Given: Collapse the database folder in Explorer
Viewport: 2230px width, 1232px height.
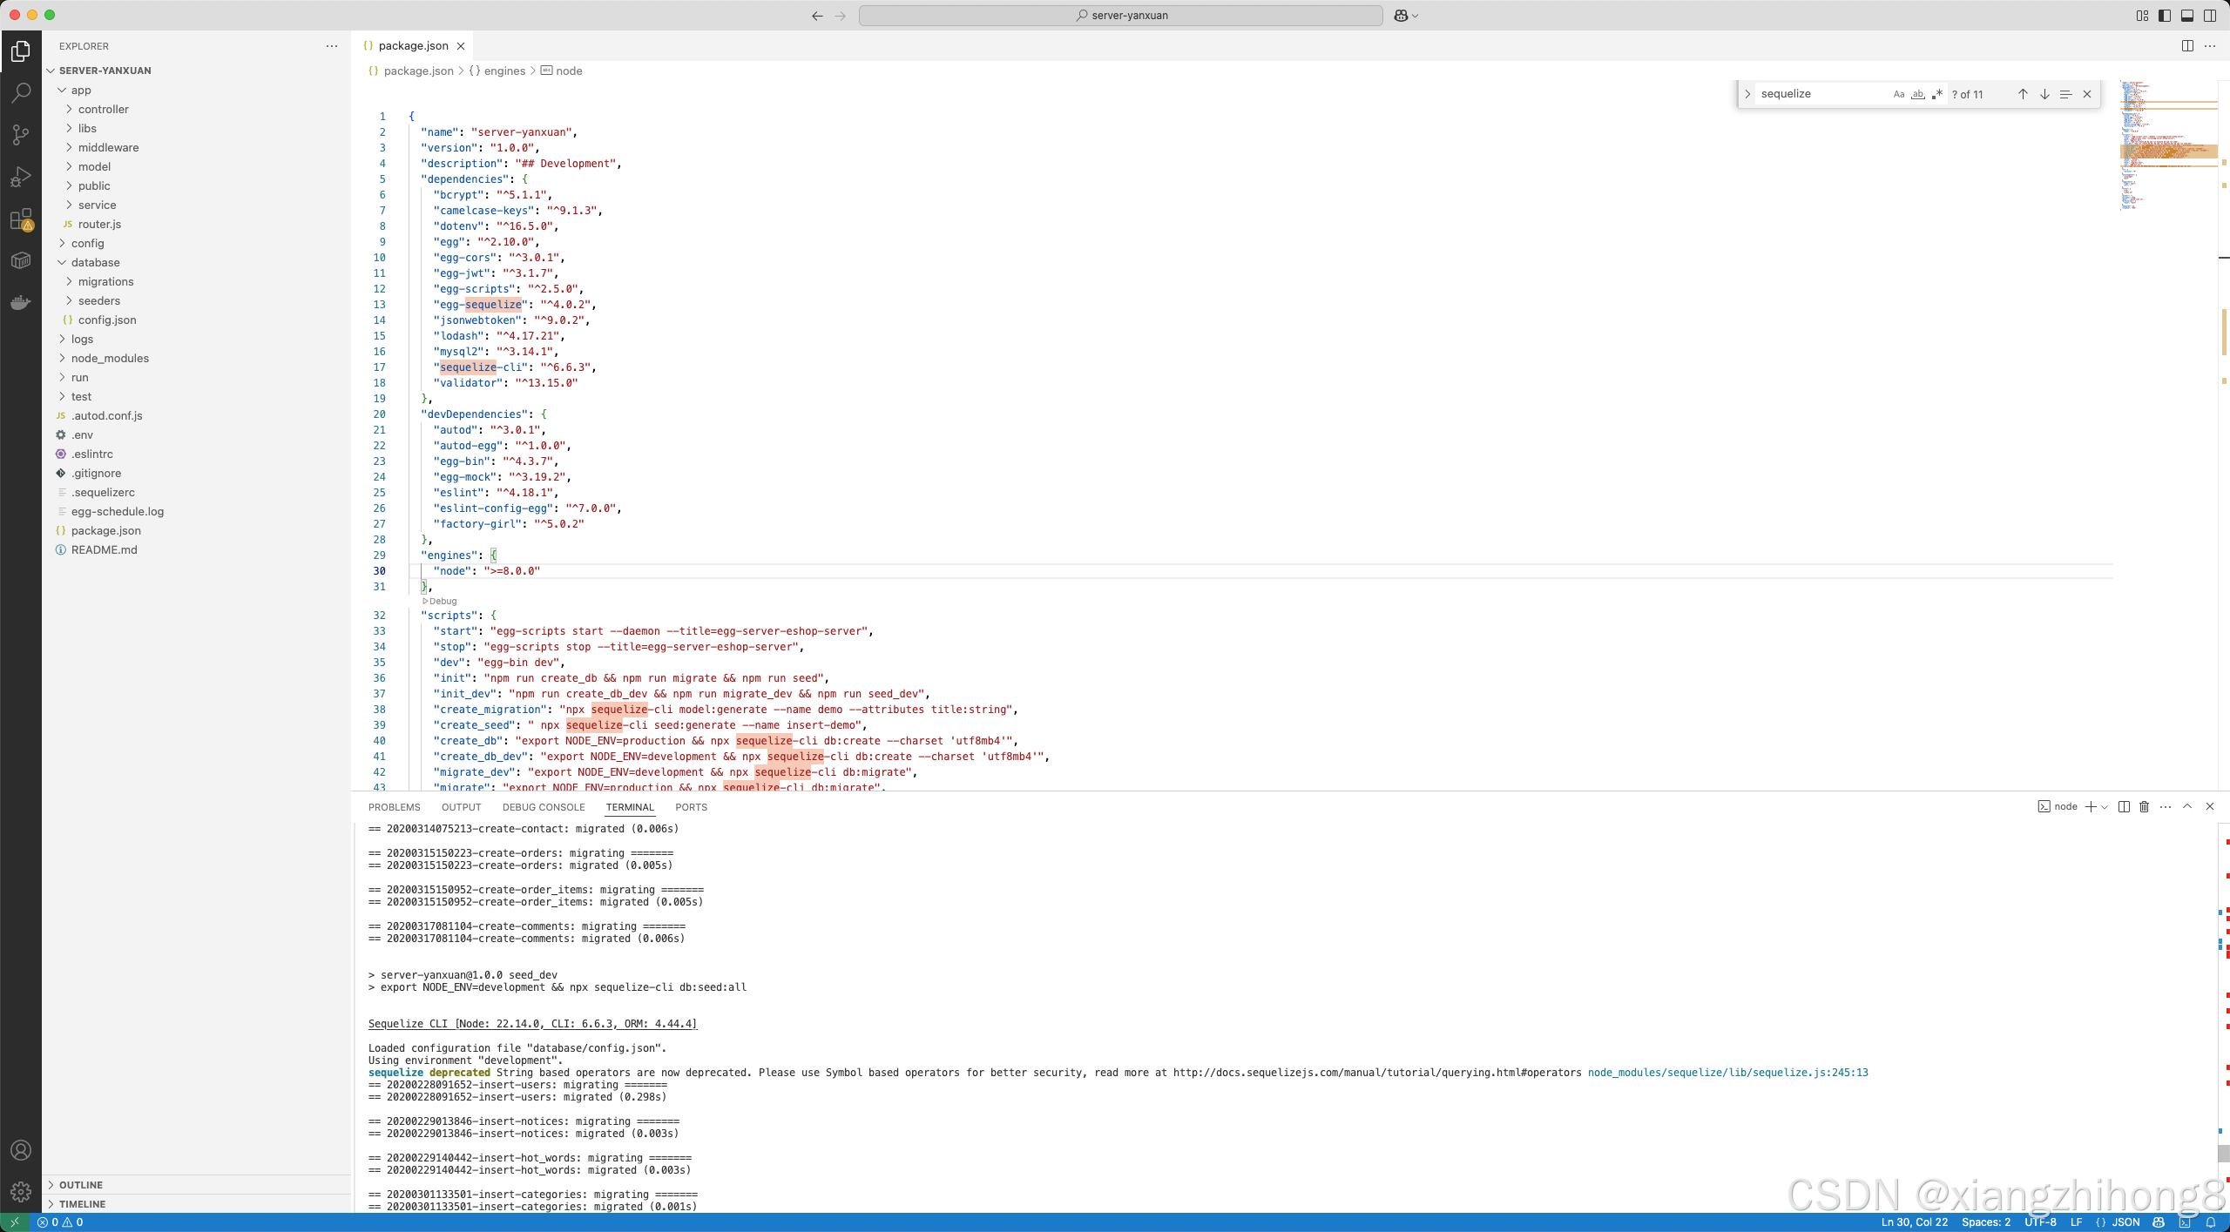Looking at the screenshot, I should 61,262.
